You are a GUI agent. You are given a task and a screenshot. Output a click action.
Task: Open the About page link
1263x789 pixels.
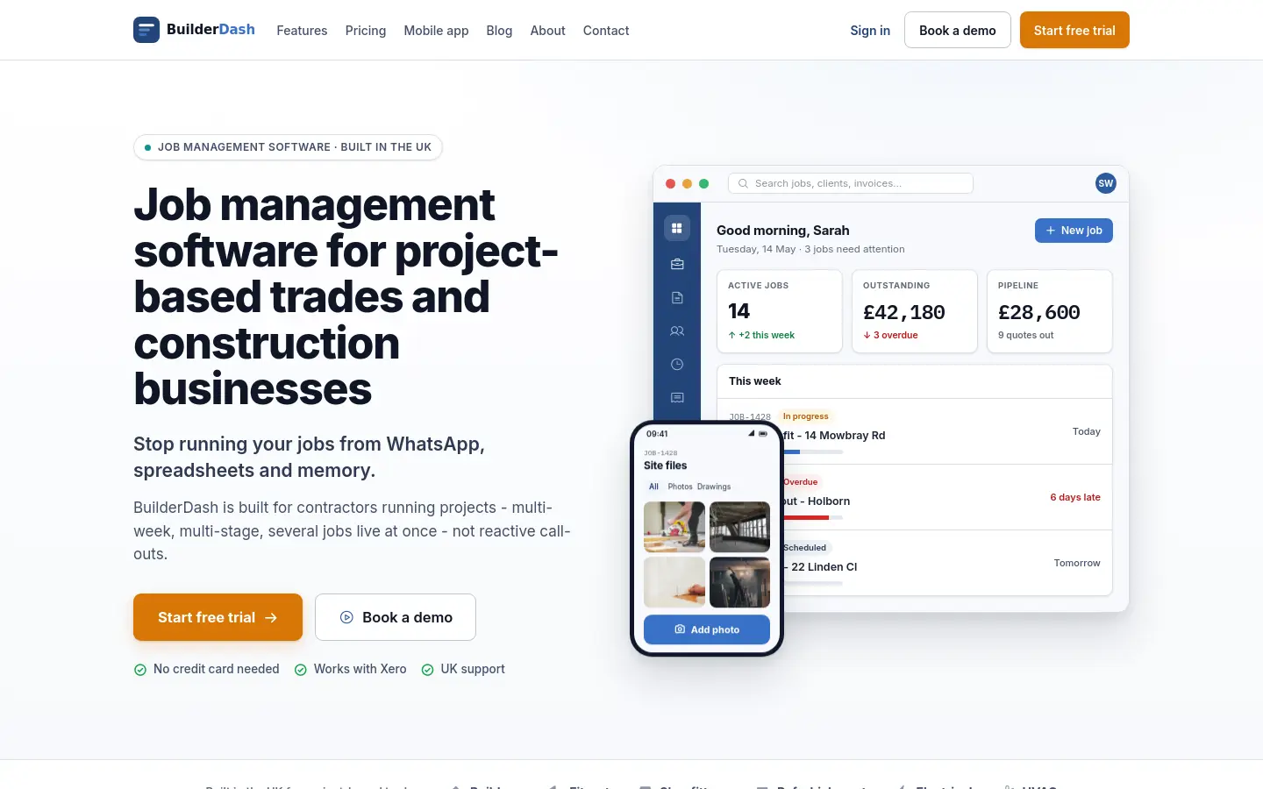(x=547, y=31)
